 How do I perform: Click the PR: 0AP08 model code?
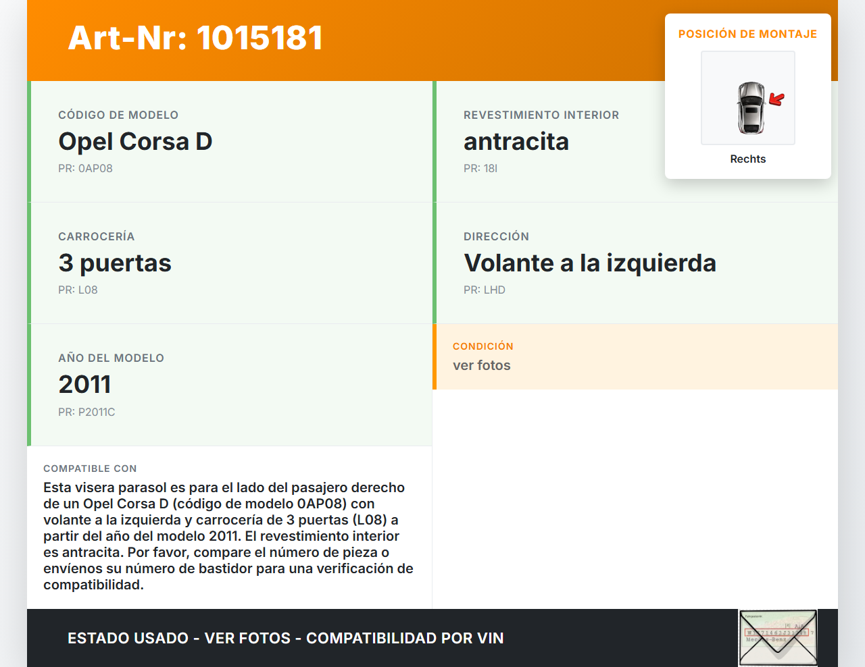(x=85, y=169)
